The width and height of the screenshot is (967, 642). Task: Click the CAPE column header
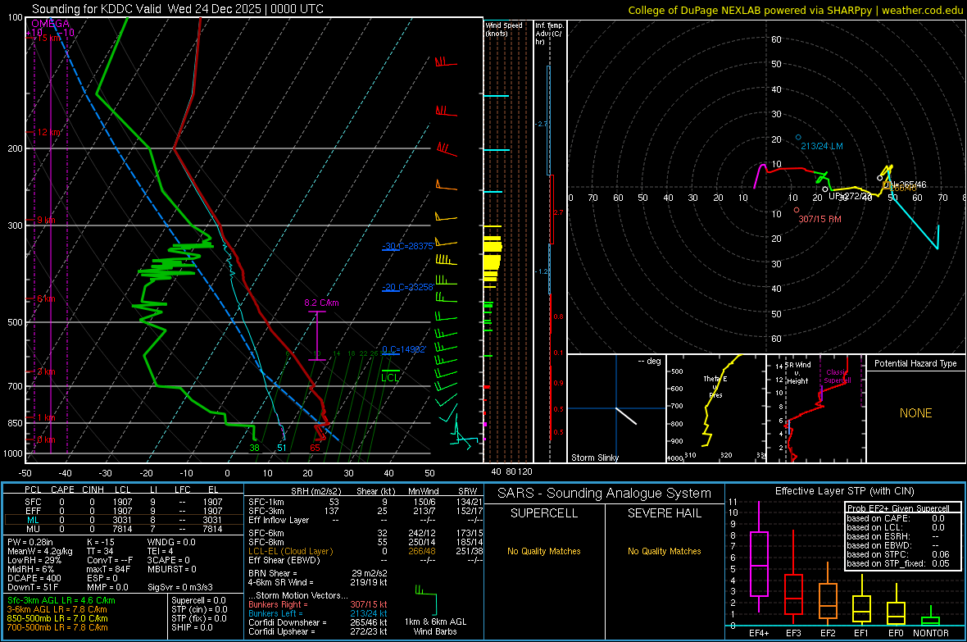pyautogui.click(x=62, y=489)
